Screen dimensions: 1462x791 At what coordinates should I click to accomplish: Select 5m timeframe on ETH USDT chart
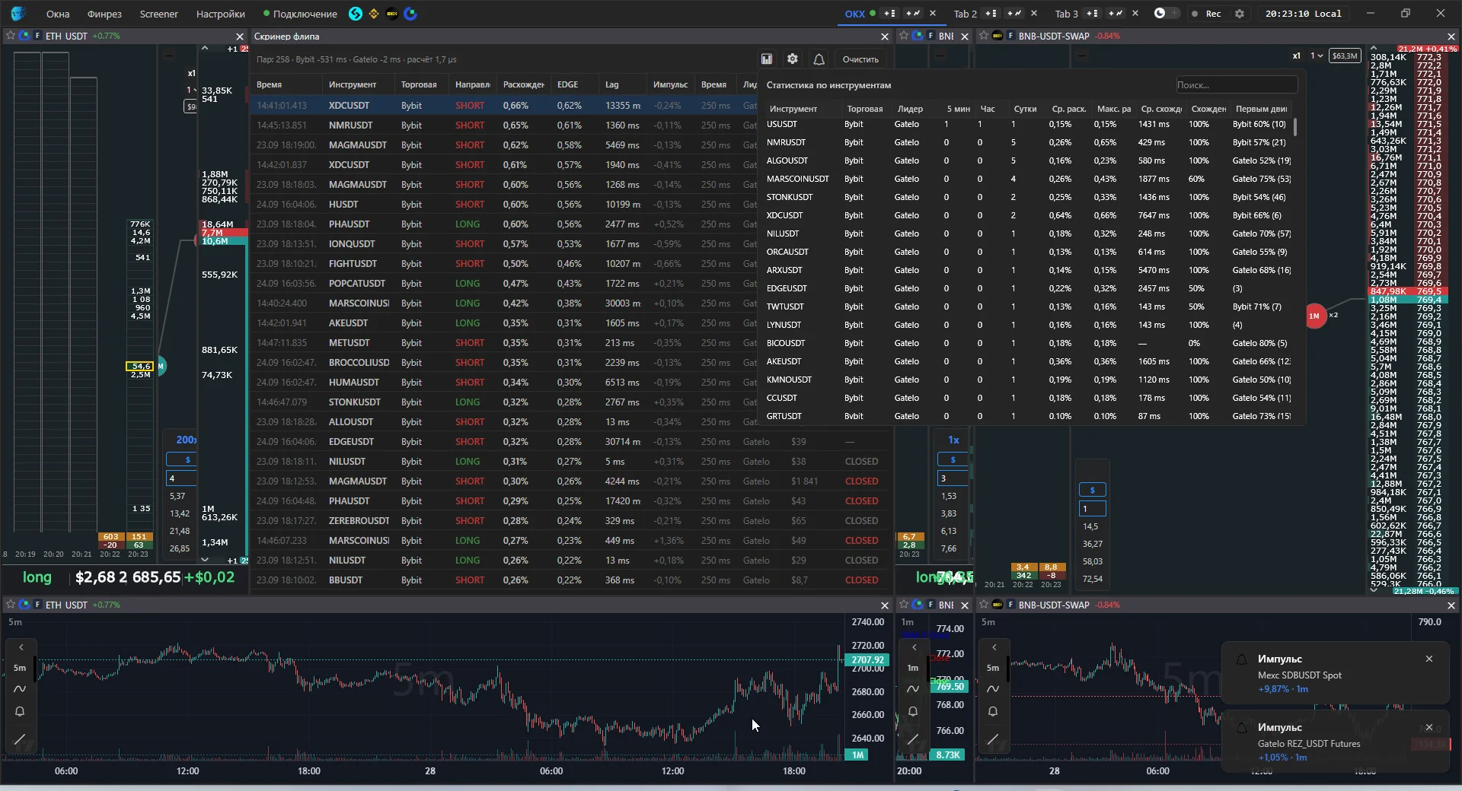pos(20,668)
